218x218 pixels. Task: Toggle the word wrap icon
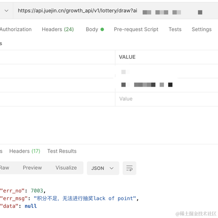click(129, 168)
